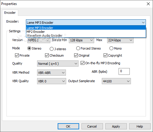Choose Waveform Audio Encoder option
The image size is (153, 132).
point(86,35)
